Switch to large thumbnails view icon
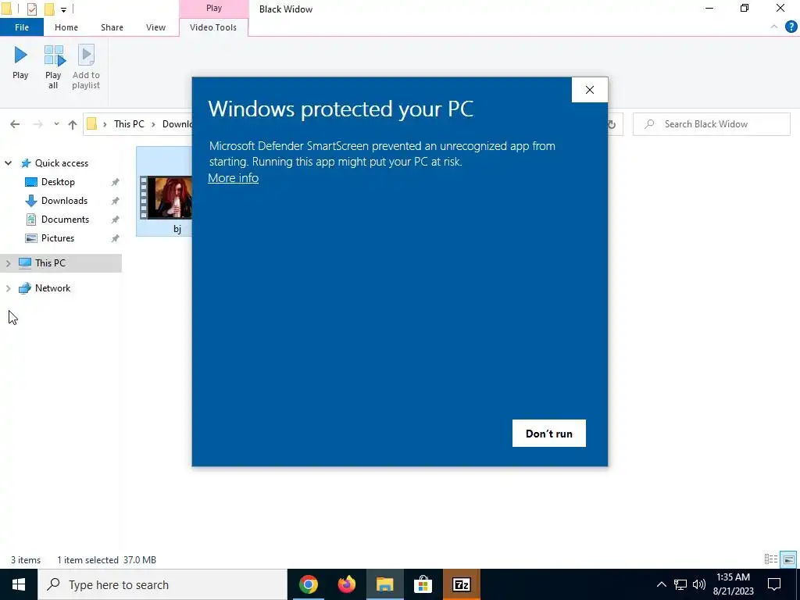 [789, 559]
